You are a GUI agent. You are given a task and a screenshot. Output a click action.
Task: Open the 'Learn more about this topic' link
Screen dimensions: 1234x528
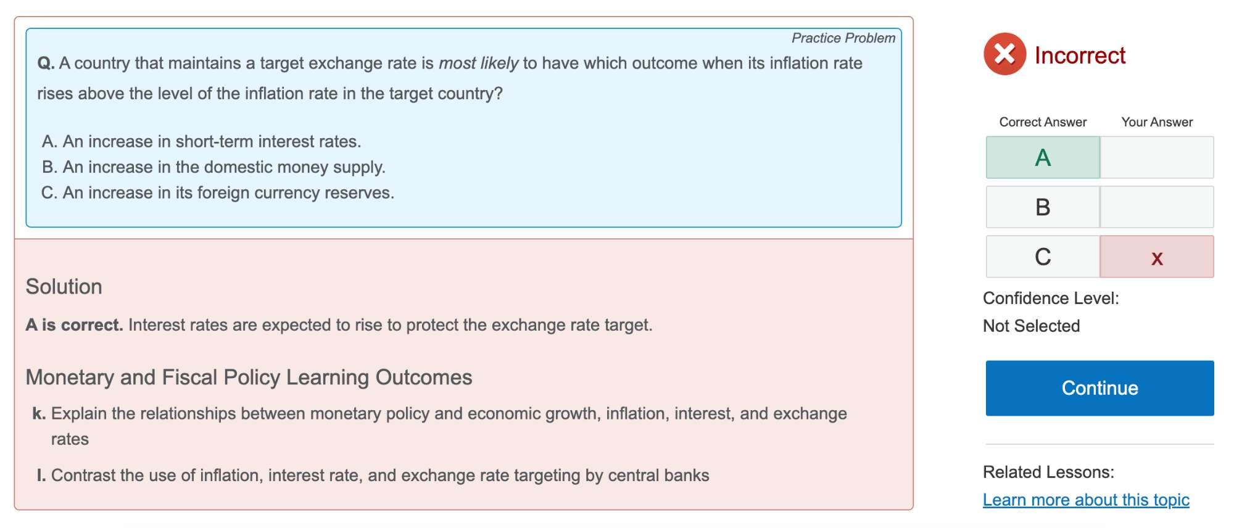pyautogui.click(x=1086, y=500)
